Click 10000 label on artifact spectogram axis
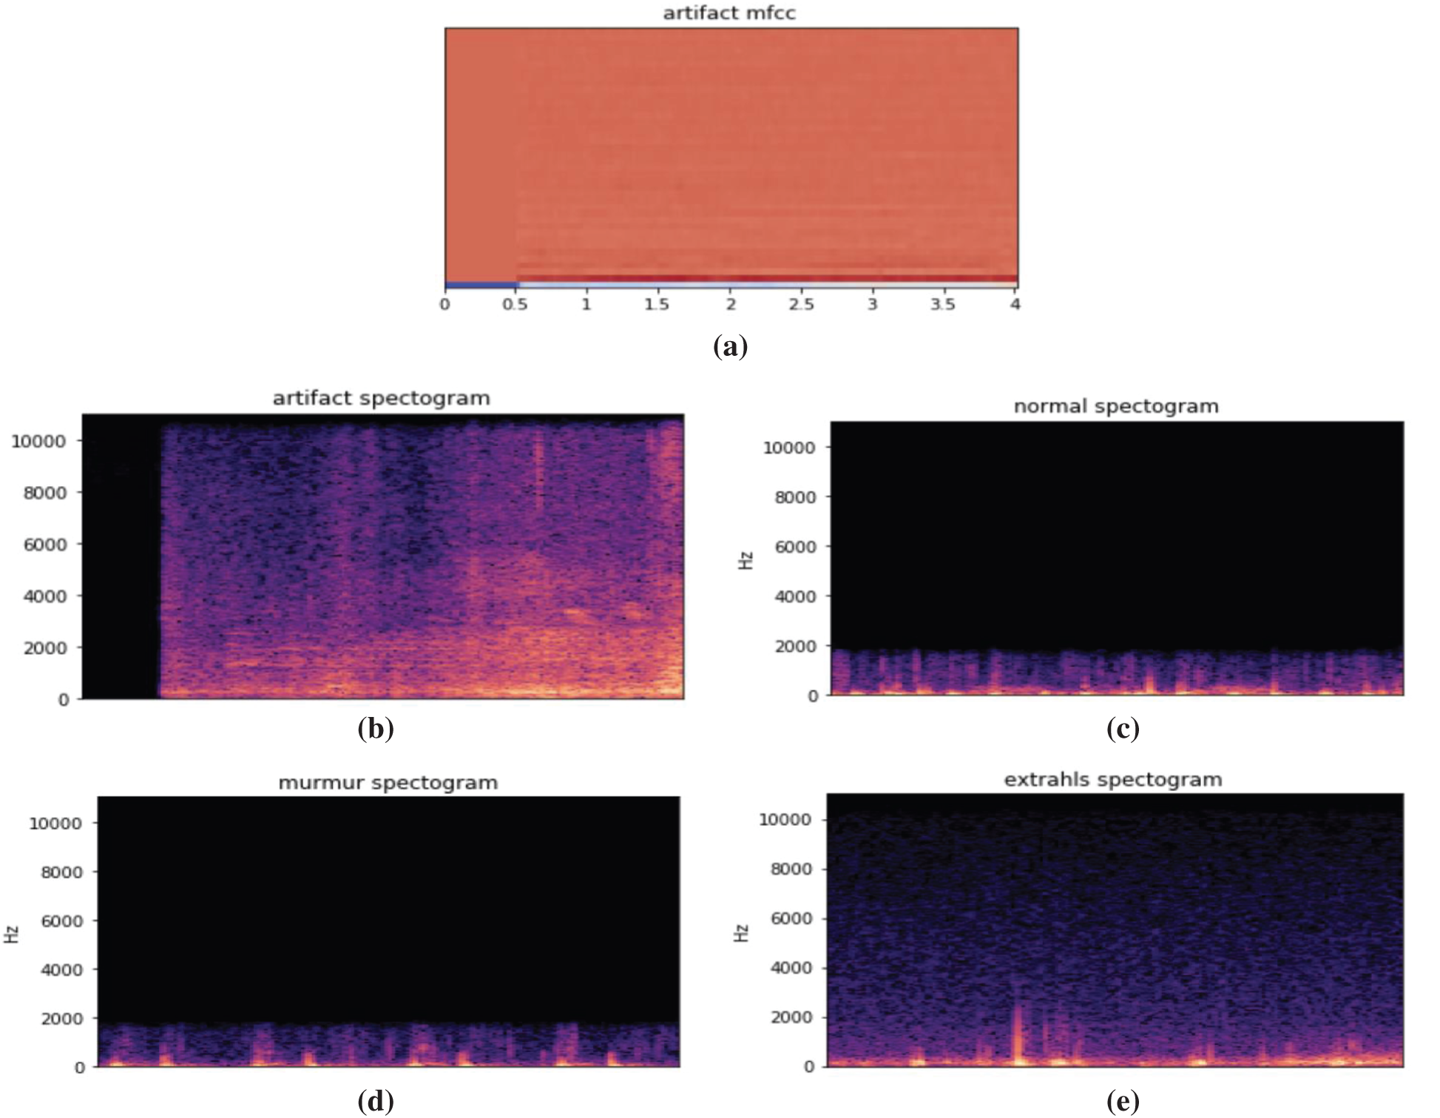The height and width of the screenshot is (1118, 1440). (x=38, y=442)
